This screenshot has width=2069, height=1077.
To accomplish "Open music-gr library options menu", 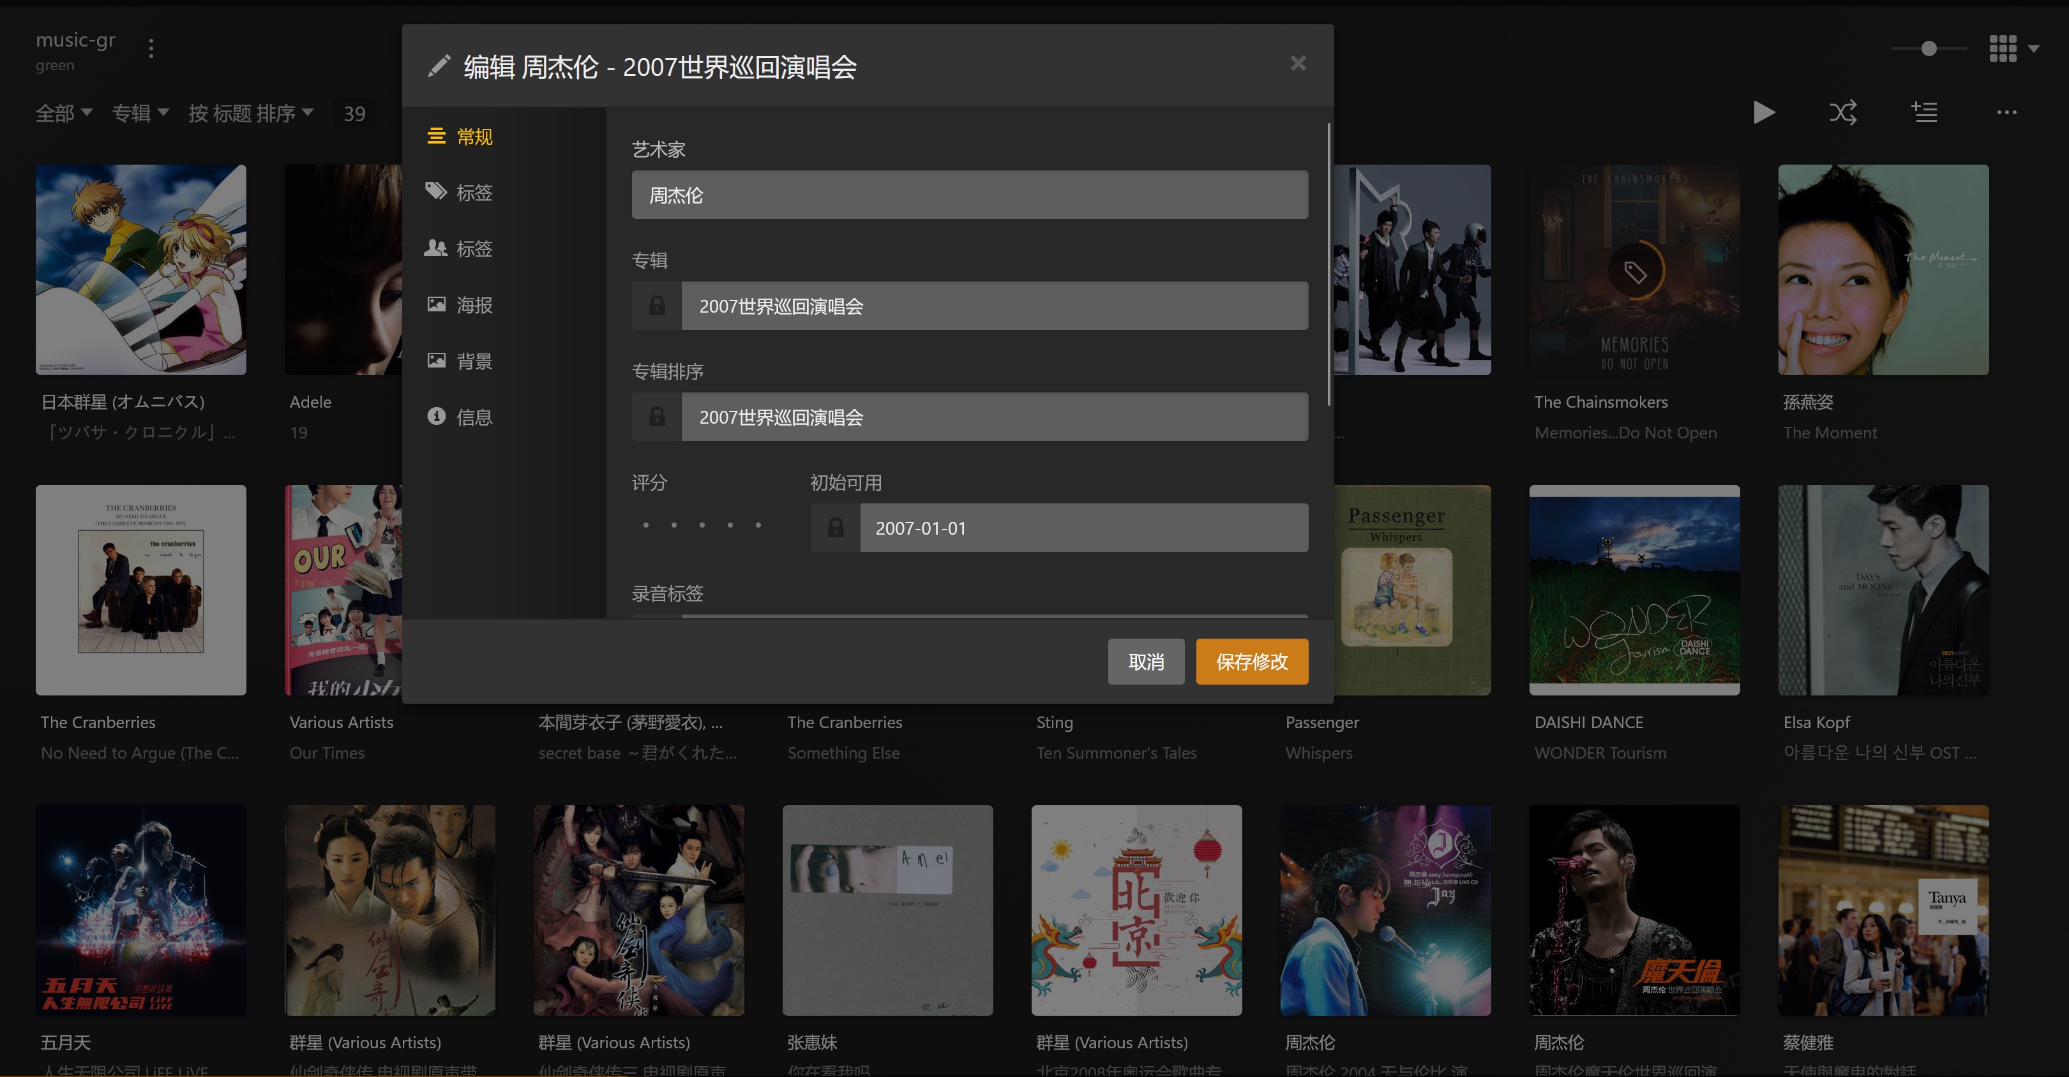I will pos(151,48).
